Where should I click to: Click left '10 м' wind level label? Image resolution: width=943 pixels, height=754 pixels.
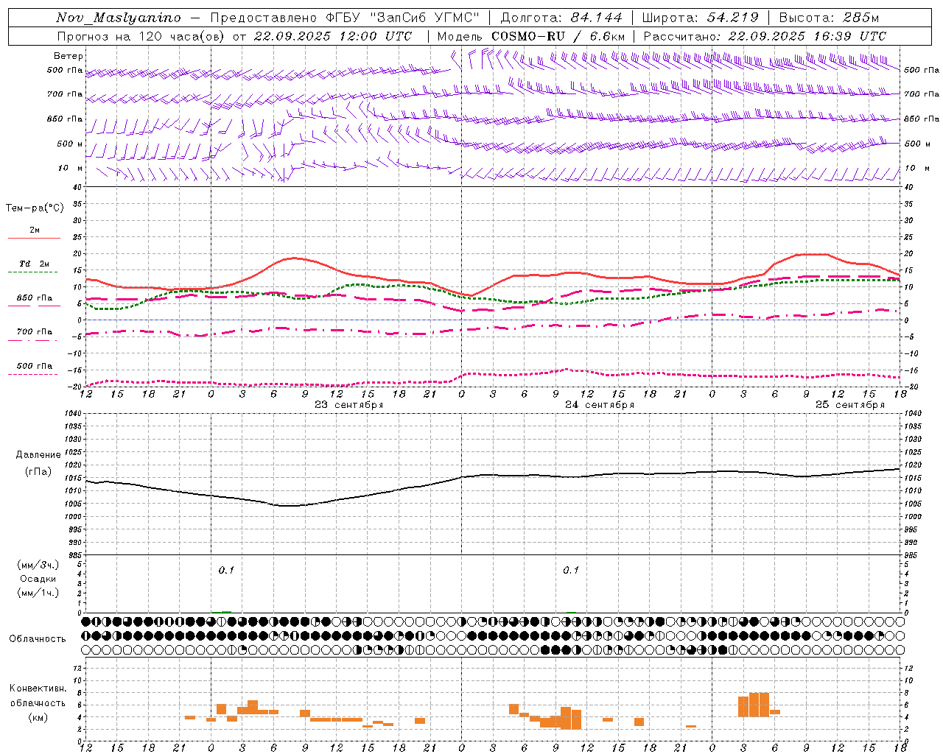[70, 168]
